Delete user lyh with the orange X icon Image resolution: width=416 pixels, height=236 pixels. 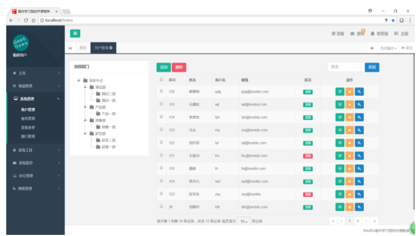(349, 117)
